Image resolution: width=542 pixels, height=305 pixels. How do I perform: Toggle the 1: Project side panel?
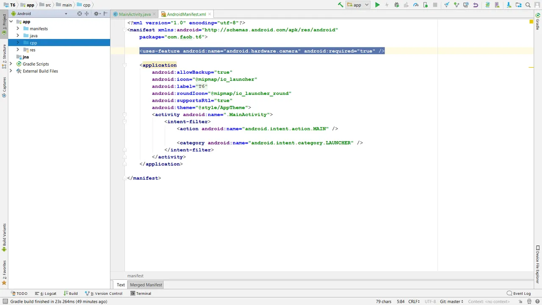point(4,24)
